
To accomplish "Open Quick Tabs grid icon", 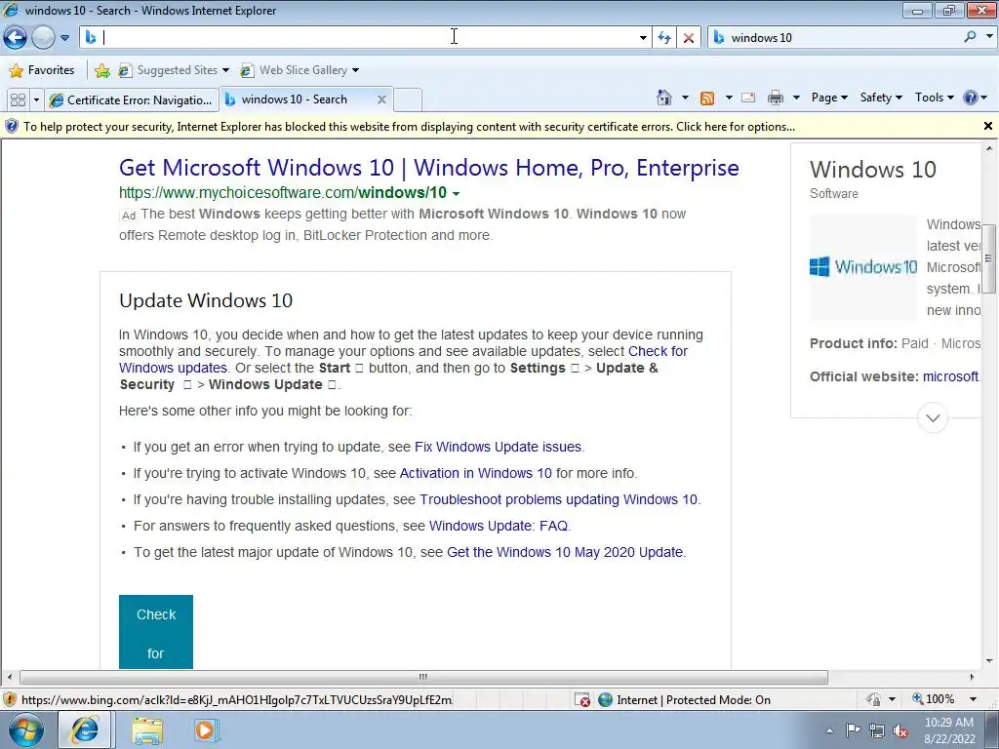I will pyautogui.click(x=18, y=100).
